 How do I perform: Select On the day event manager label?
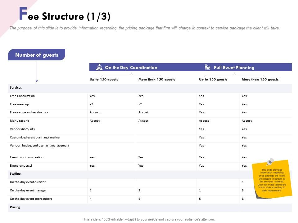(x=28, y=190)
